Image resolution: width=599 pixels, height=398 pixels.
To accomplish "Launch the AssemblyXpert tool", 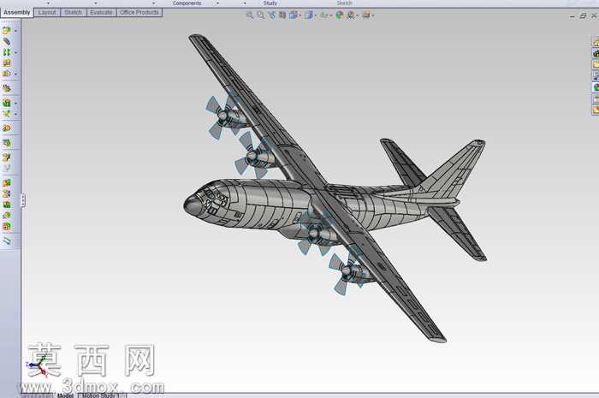I will click(x=7, y=226).
